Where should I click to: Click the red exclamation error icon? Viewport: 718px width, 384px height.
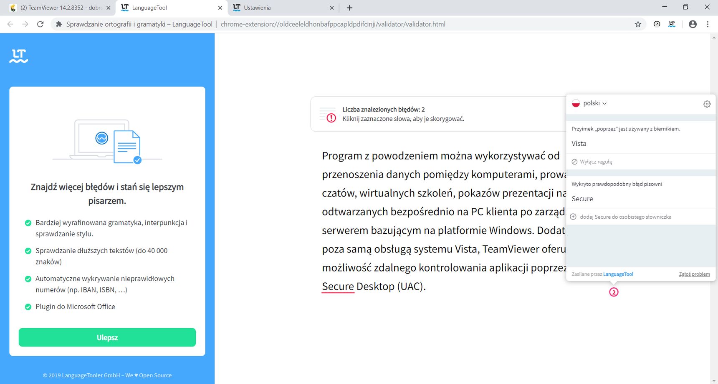(x=331, y=118)
